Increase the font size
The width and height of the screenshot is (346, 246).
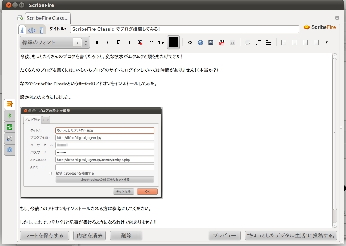tap(150, 42)
